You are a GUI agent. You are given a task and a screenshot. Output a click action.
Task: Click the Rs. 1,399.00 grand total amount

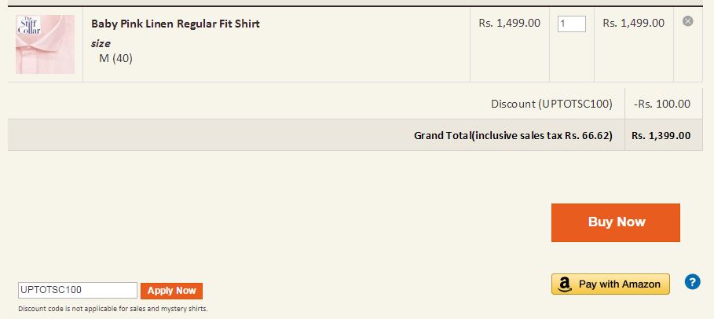click(661, 135)
